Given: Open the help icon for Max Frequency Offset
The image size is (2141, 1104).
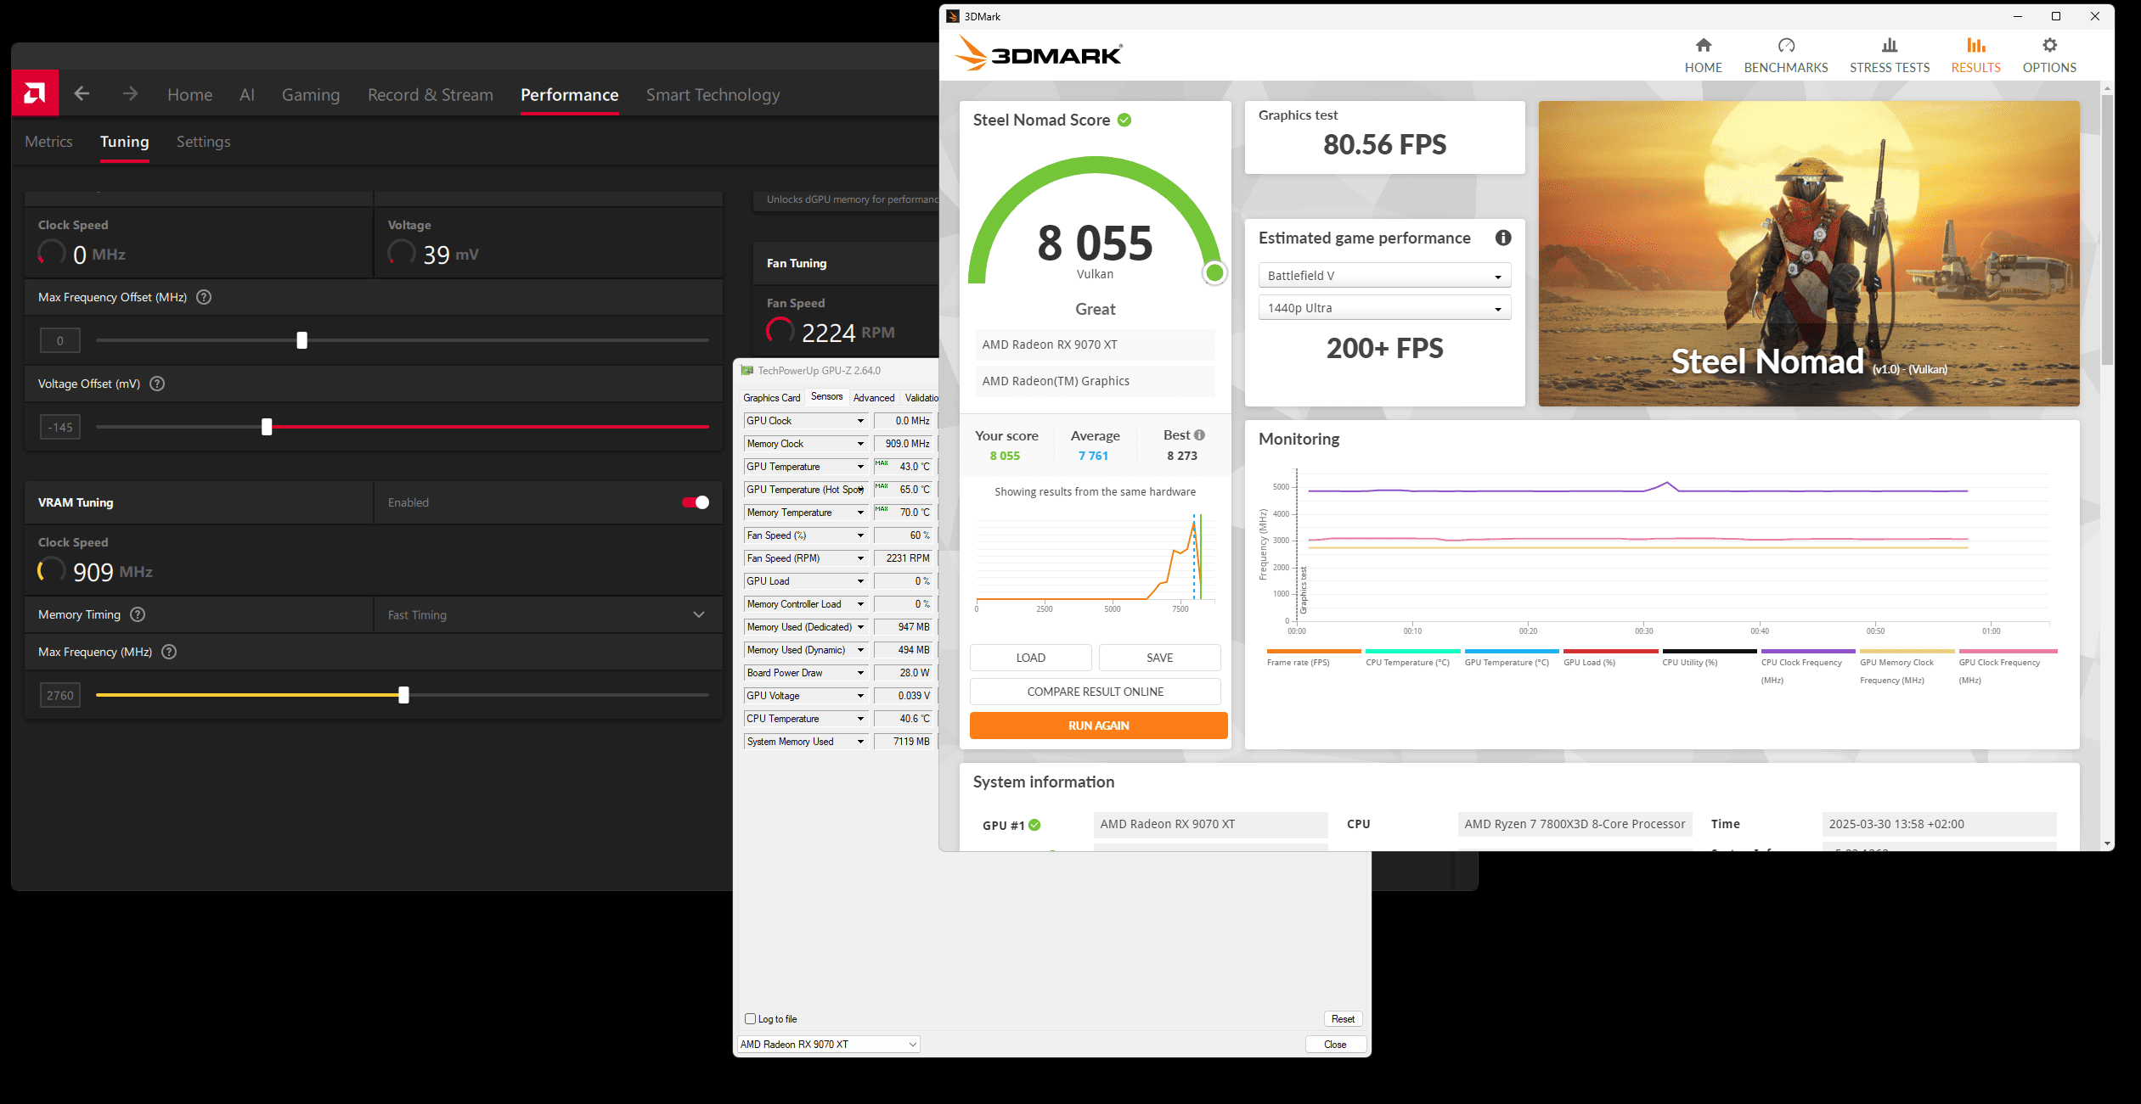Looking at the screenshot, I should pyautogui.click(x=204, y=297).
